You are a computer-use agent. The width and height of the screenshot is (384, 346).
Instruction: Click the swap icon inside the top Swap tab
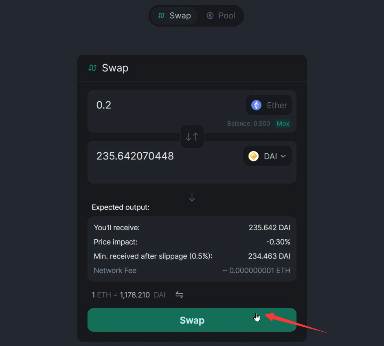point(162,15)
